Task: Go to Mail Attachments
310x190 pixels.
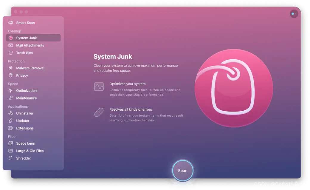Action: [33, 45]
